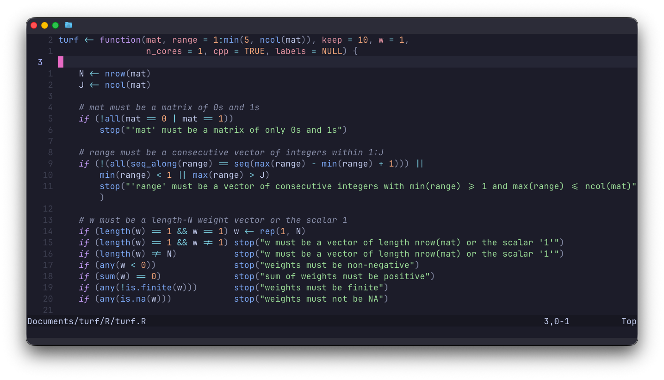The height and width of the screenshot is (380, 664).
Task: Click relative line number 11 in the gutter
Action: click(47, 186)
